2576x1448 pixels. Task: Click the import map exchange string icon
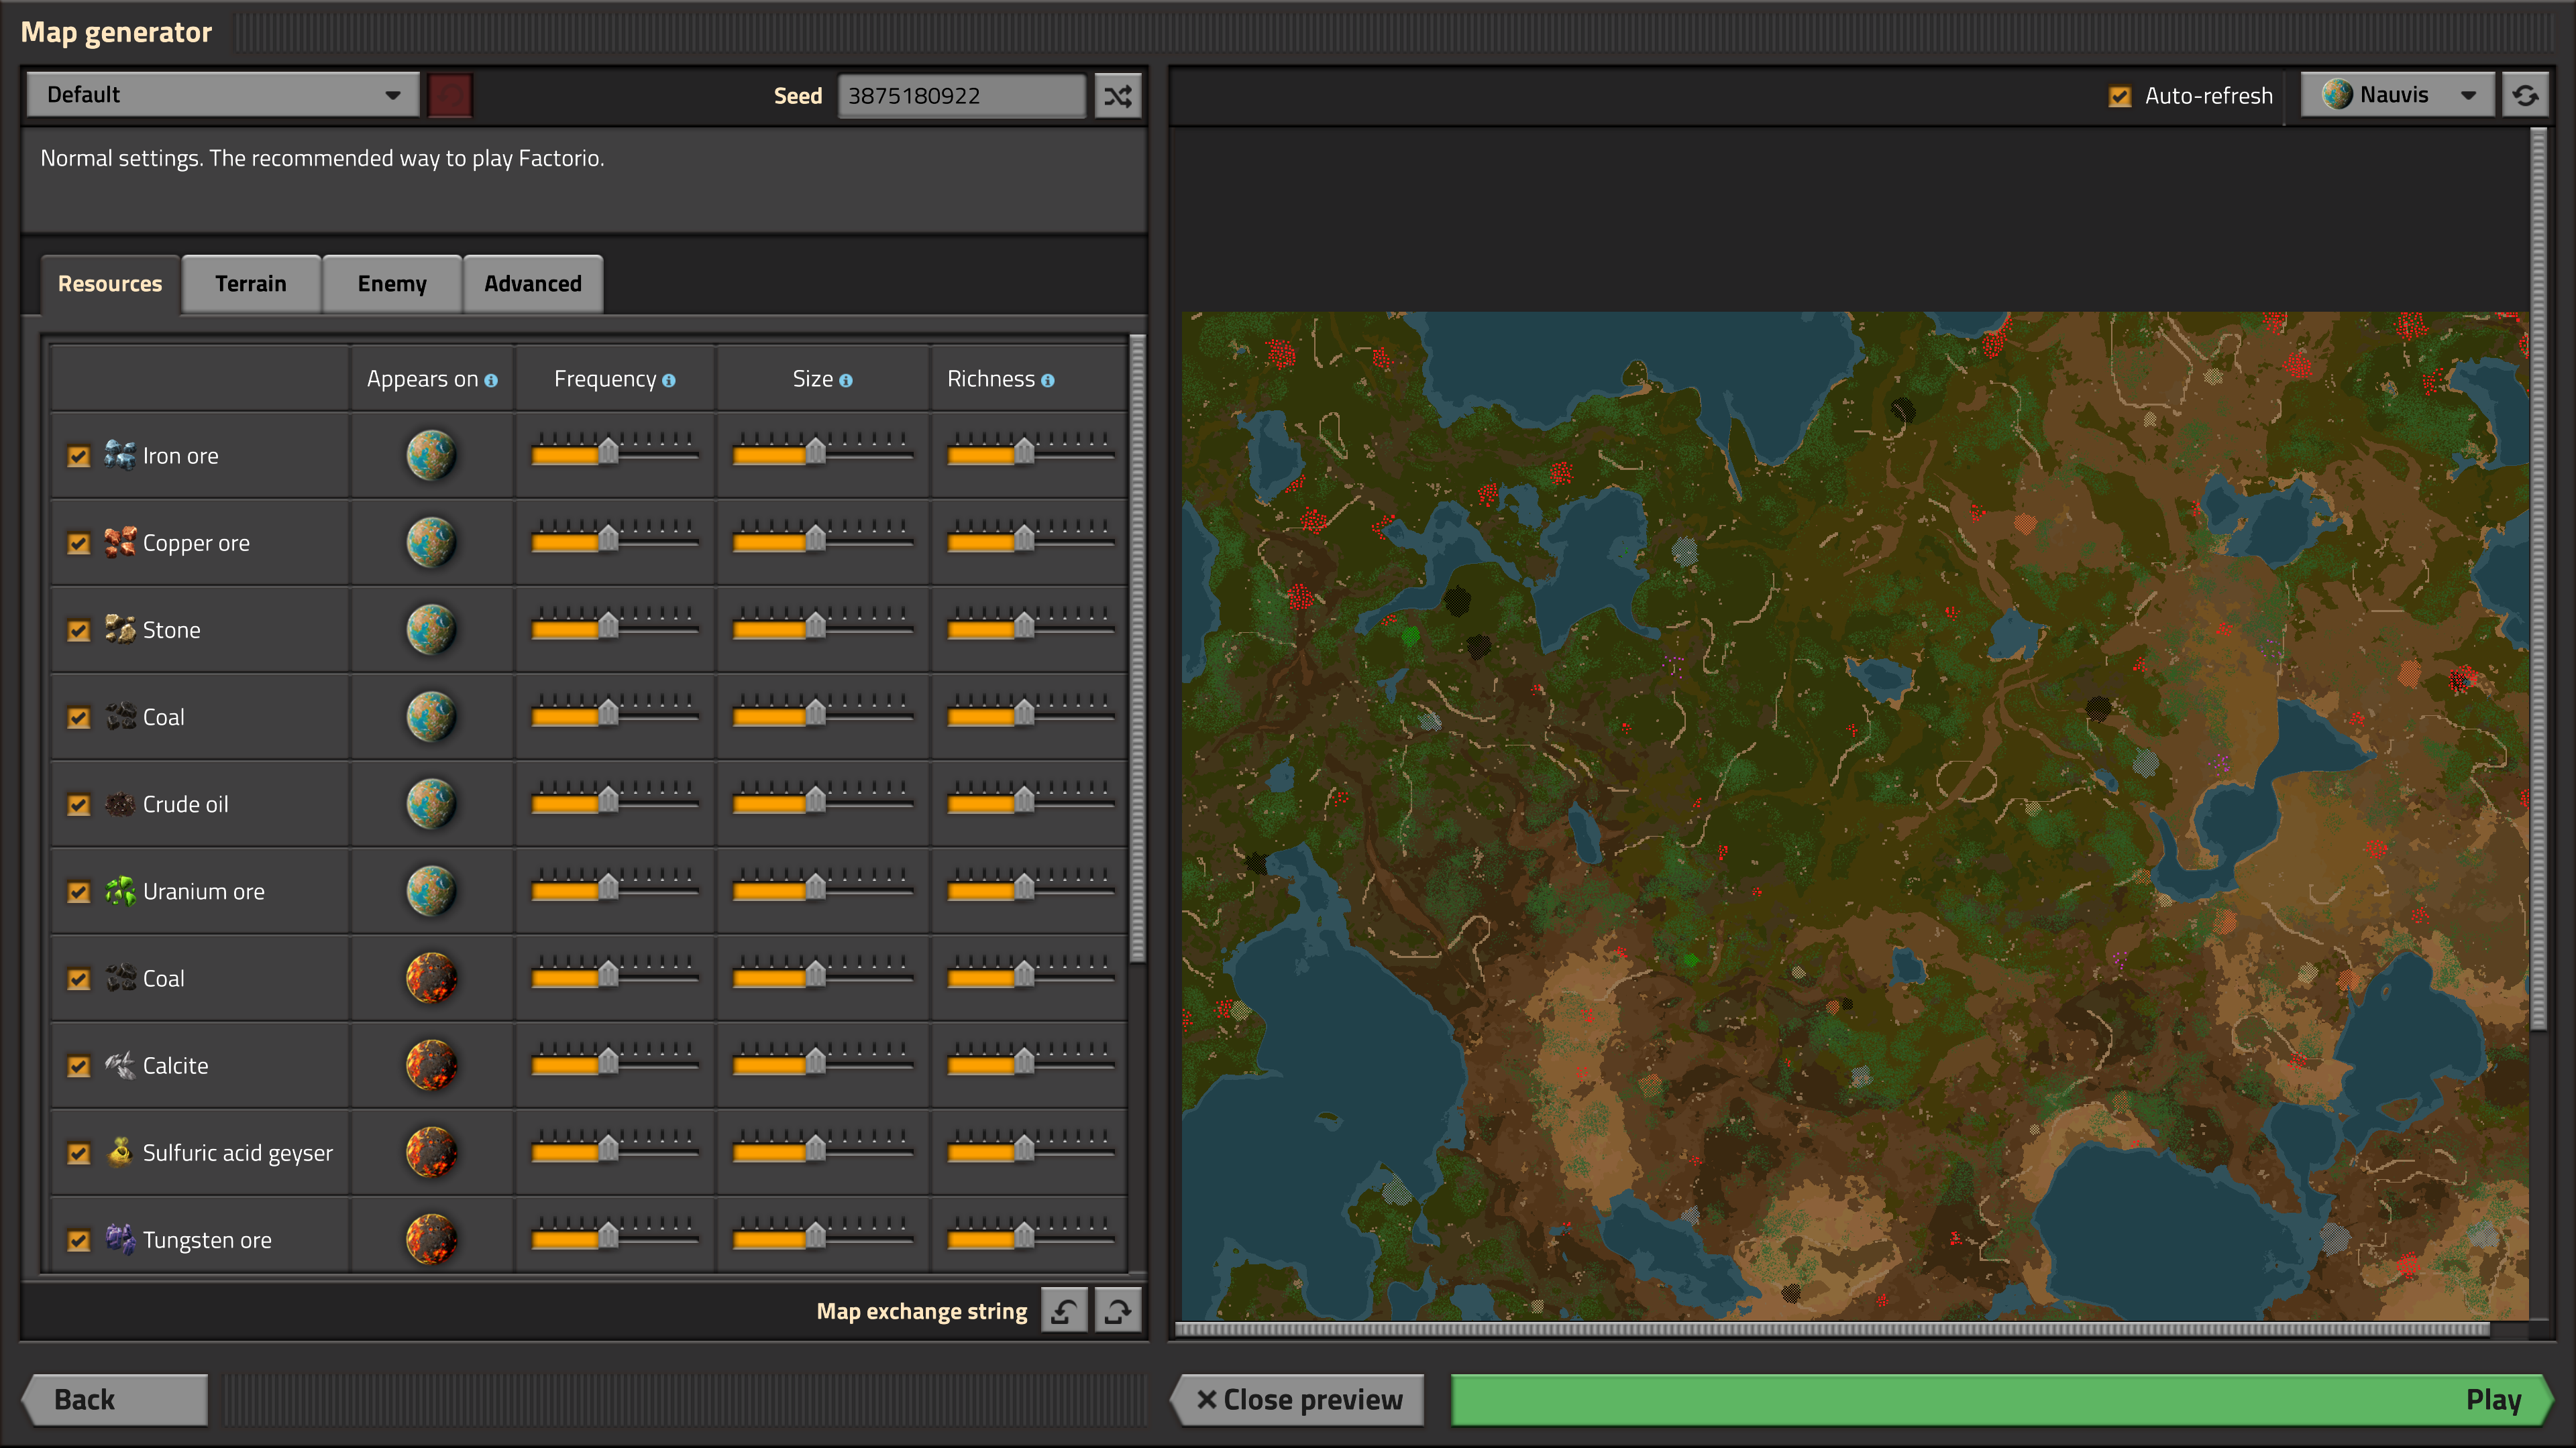pyautogui.click(x=1064, y=1310)
